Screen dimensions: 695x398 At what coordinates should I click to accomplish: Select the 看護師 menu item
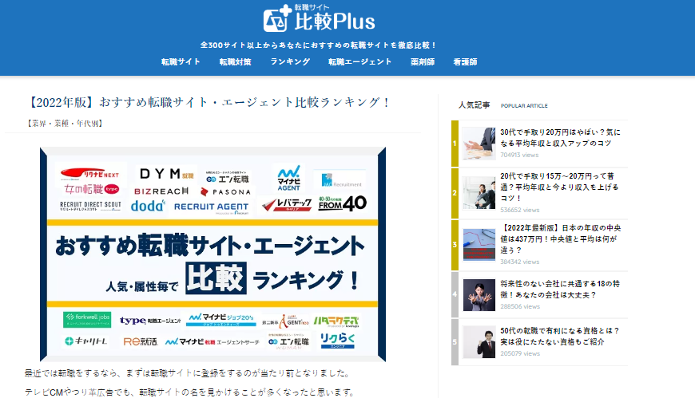click(x=465, y=62)
